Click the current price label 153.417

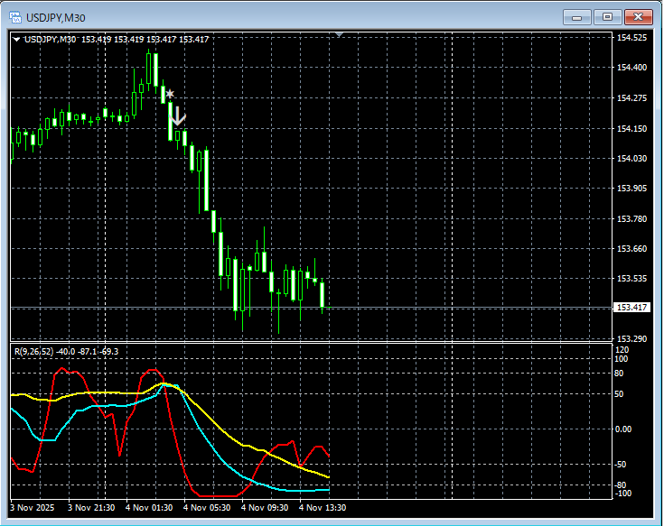pos(631,308)
